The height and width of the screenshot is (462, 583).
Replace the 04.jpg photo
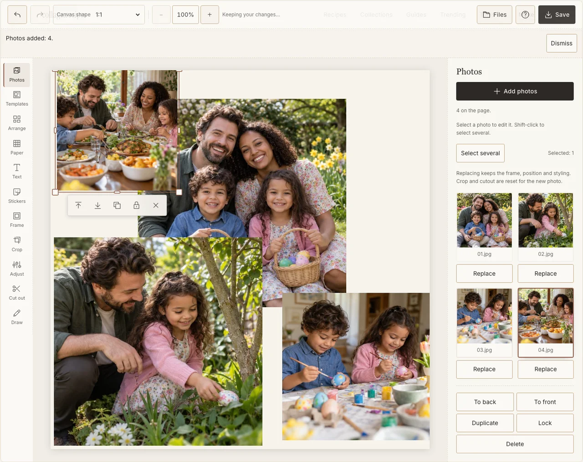(x=546, y=369)
